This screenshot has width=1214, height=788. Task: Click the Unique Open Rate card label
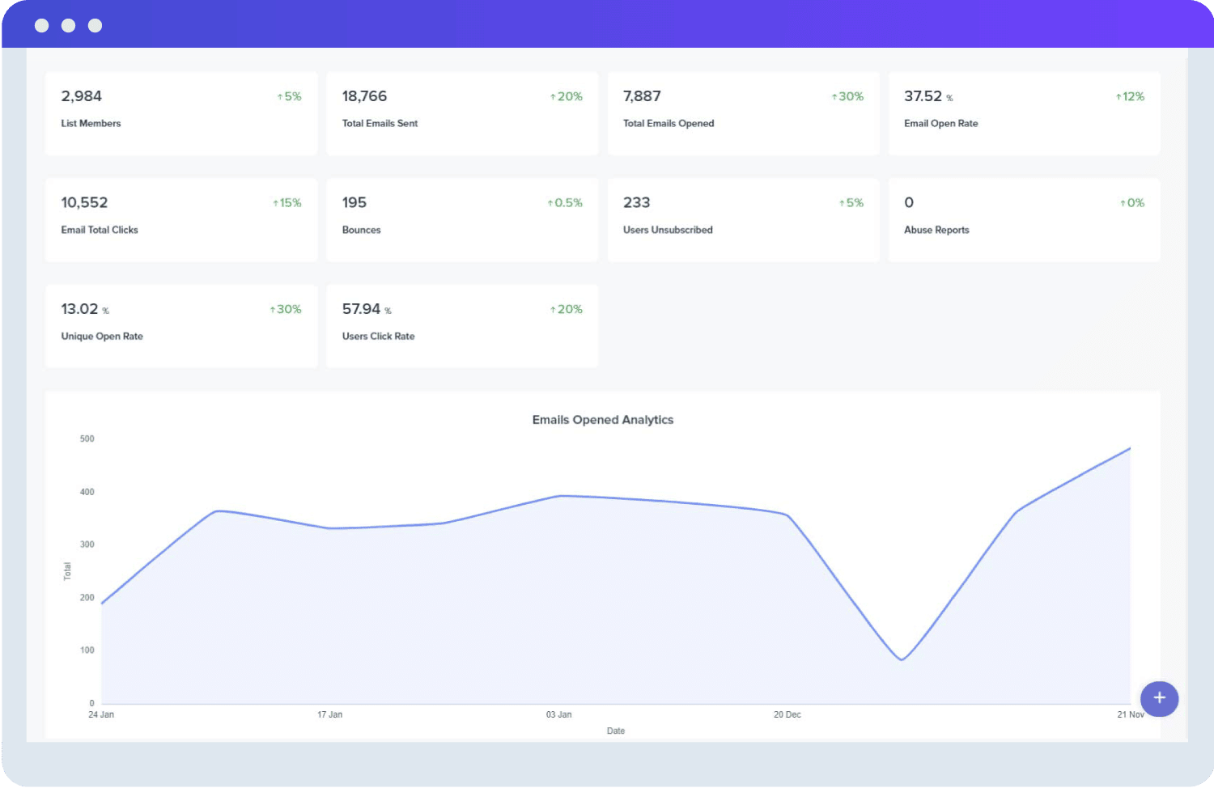(102, 337)
